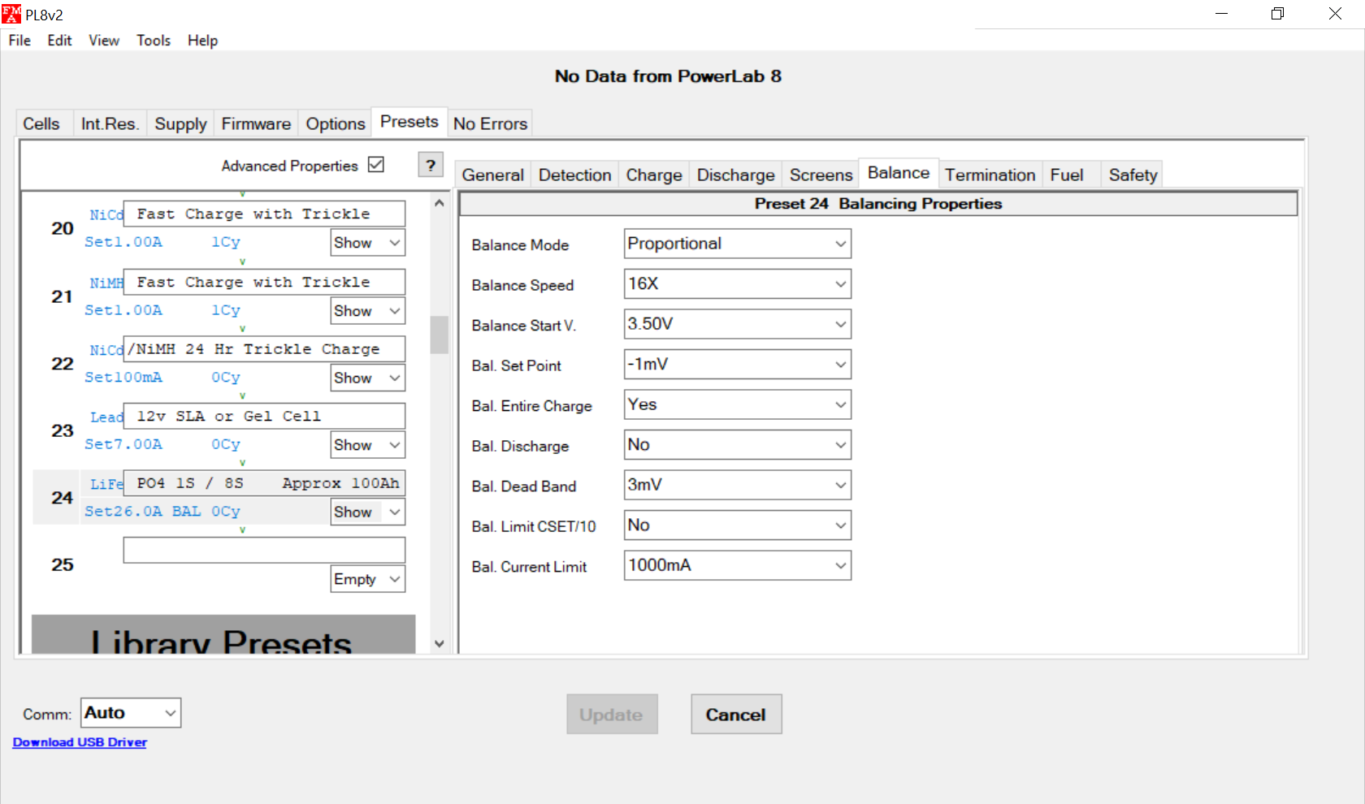Open the Firmware tab

256,123
